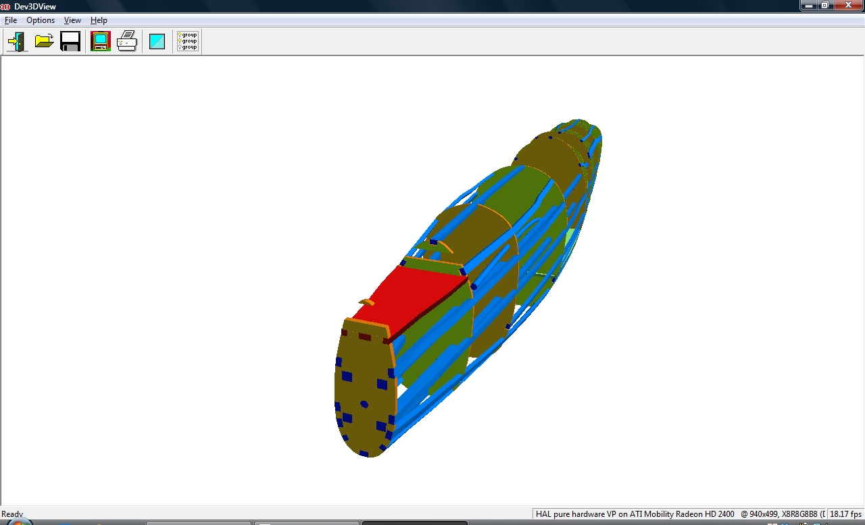Click the door-with-arrow exit icon
This screenshot has width=865, height=525.
tap(17, 42)
